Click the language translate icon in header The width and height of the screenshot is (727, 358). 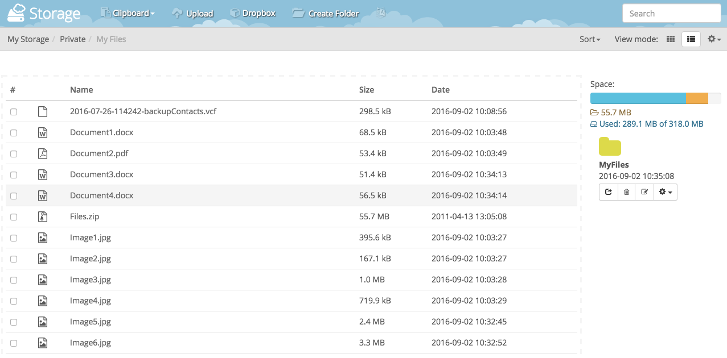381,13
